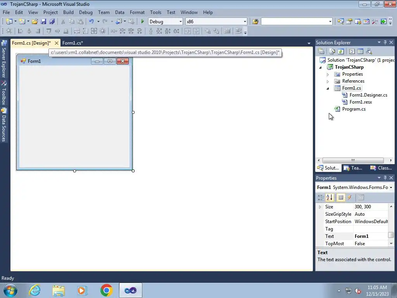Open the Undo history dropdown arrow

tap(98, 22)
